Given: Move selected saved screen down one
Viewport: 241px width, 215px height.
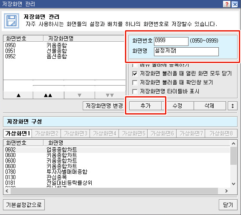Looking at the screenshot, I should tap(79, 95).
